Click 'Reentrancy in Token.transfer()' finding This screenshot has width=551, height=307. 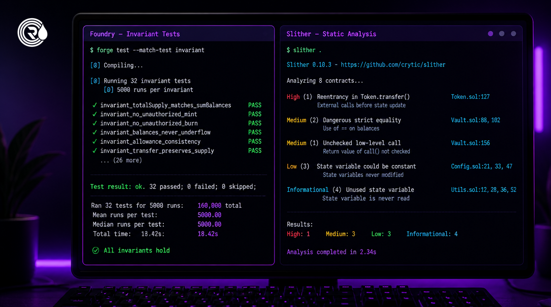[x=364, y=97]
